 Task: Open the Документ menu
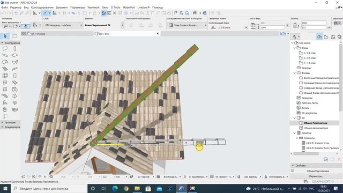point(62,8)
